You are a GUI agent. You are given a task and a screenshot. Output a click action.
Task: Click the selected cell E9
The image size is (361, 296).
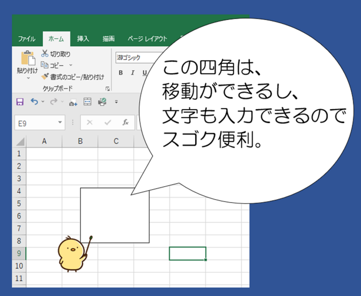tap(188, 253)
